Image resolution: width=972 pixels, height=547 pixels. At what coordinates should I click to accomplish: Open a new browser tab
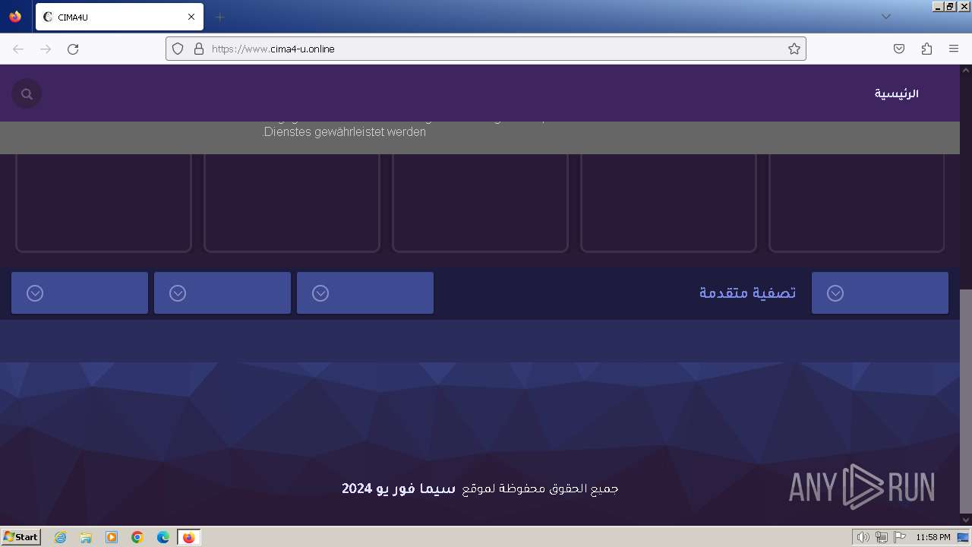tap(219, 17)
